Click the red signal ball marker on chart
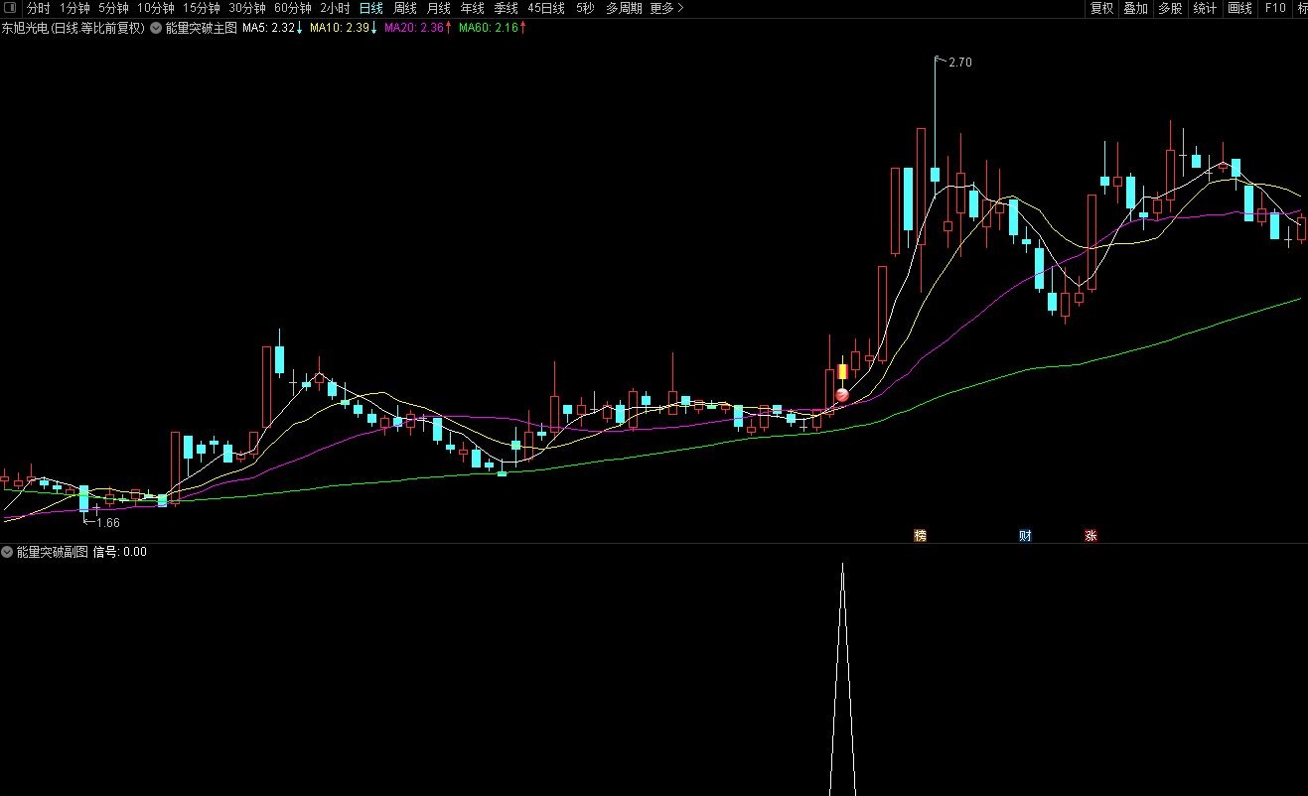Viewport: 1308px width, 796px height. (x=842, y=395)
